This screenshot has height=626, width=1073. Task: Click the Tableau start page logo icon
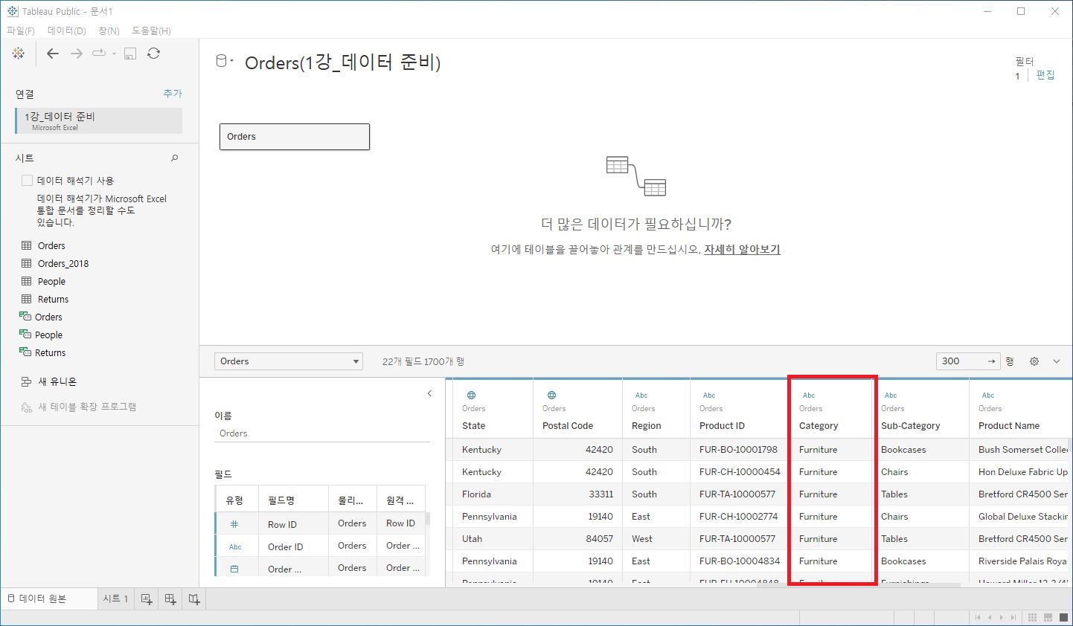(x=19, y=54)
